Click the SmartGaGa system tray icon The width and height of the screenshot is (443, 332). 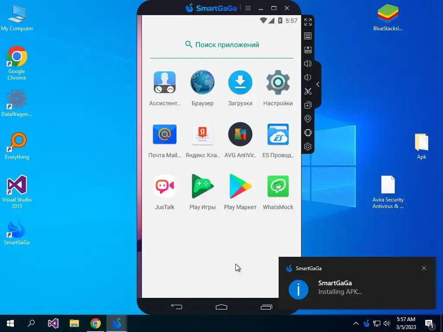coord(366,323)
